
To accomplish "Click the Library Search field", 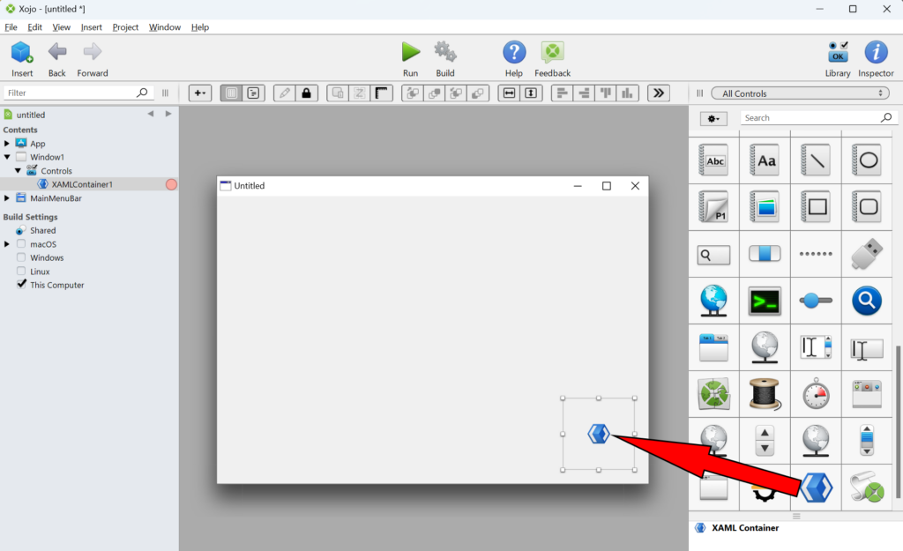I will pos(818,118).
